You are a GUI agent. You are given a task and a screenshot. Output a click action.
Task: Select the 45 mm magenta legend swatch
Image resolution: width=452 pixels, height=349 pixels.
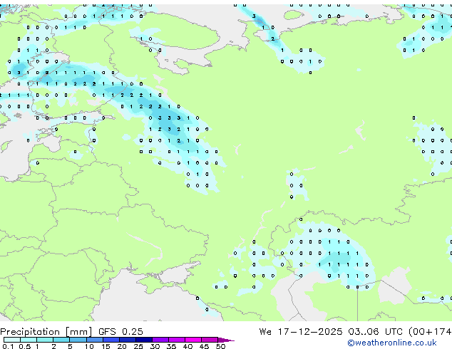click(x=210, y=340)
